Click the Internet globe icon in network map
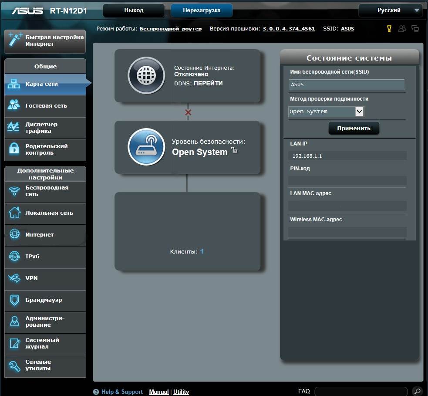Image resolution: width=428 pixels, height=396 pixels. pyautogui.click(x=146, y=76)
